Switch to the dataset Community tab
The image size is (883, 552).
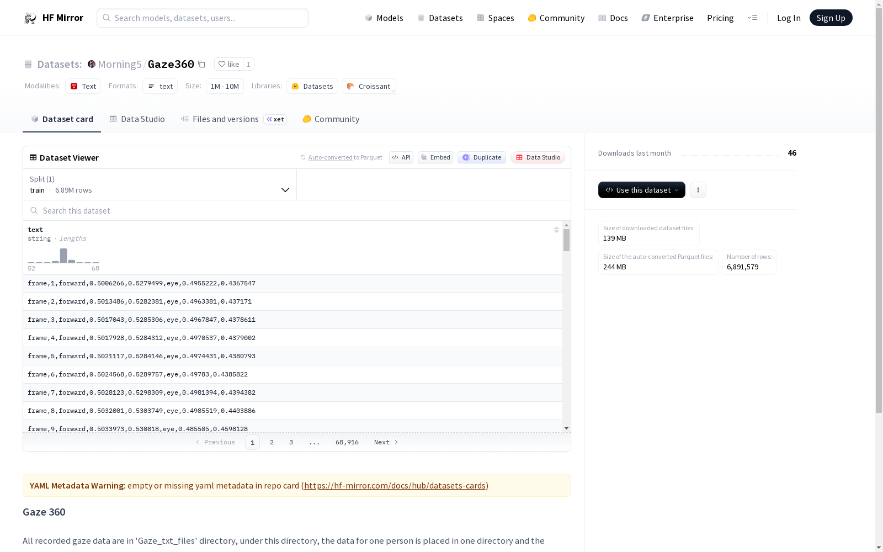(x=331, y=119)
